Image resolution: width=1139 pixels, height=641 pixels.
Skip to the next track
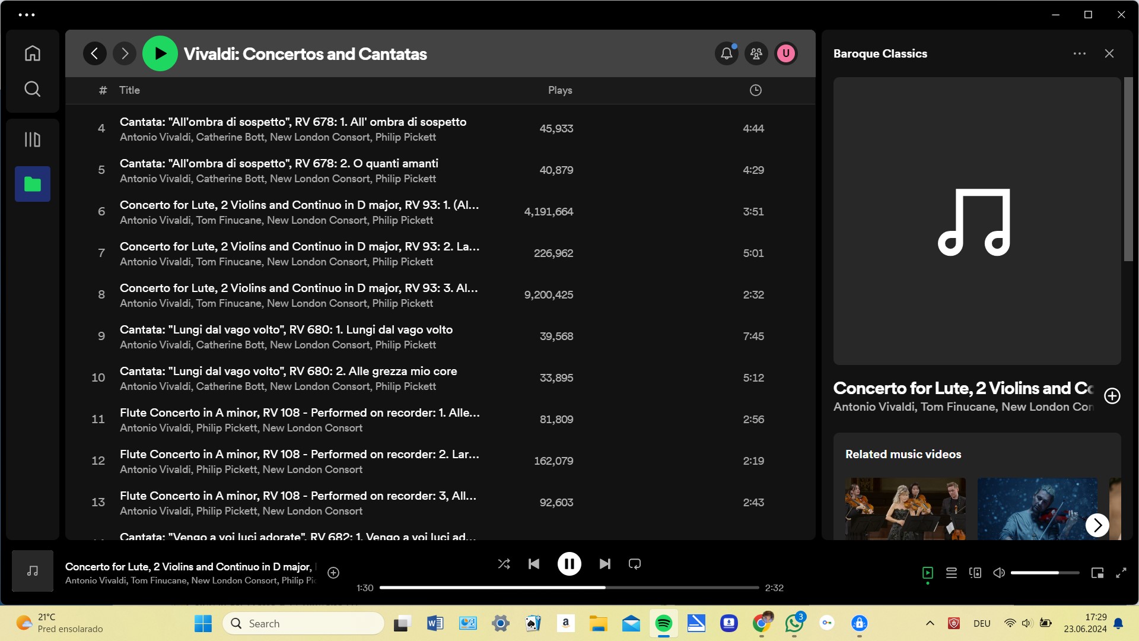[x=605, y=564]
